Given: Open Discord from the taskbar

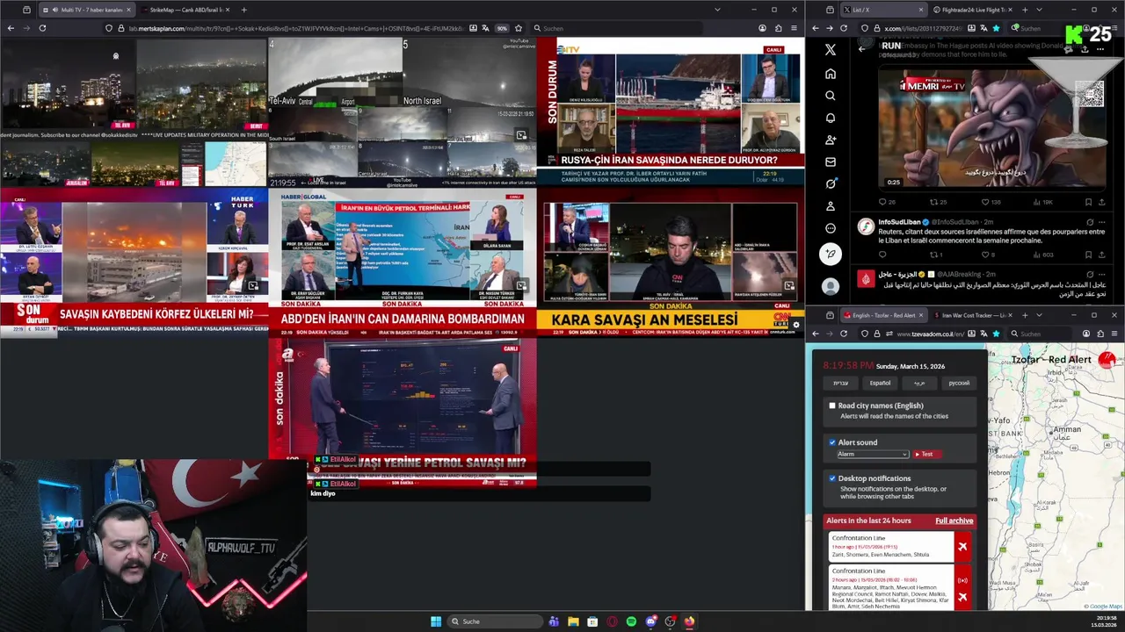Looking at the screenshot, I should (x=650, y=621).
